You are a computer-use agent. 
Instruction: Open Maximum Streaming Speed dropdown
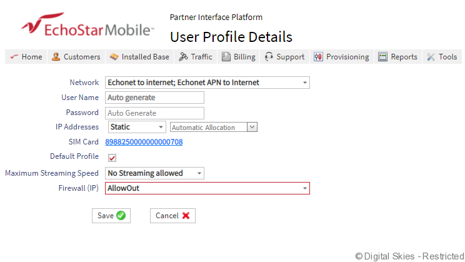tap(199, 173)
